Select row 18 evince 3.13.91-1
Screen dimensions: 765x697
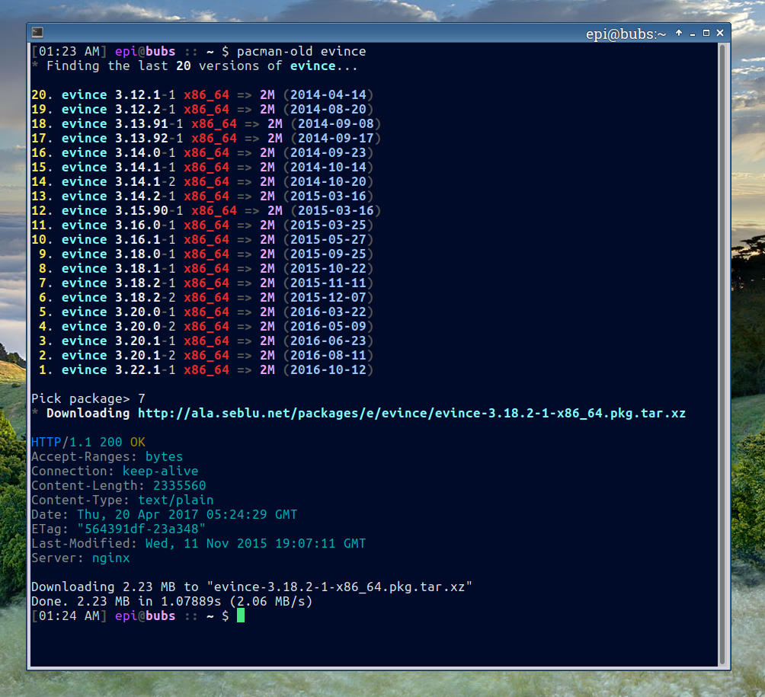(x=206, y=124)
